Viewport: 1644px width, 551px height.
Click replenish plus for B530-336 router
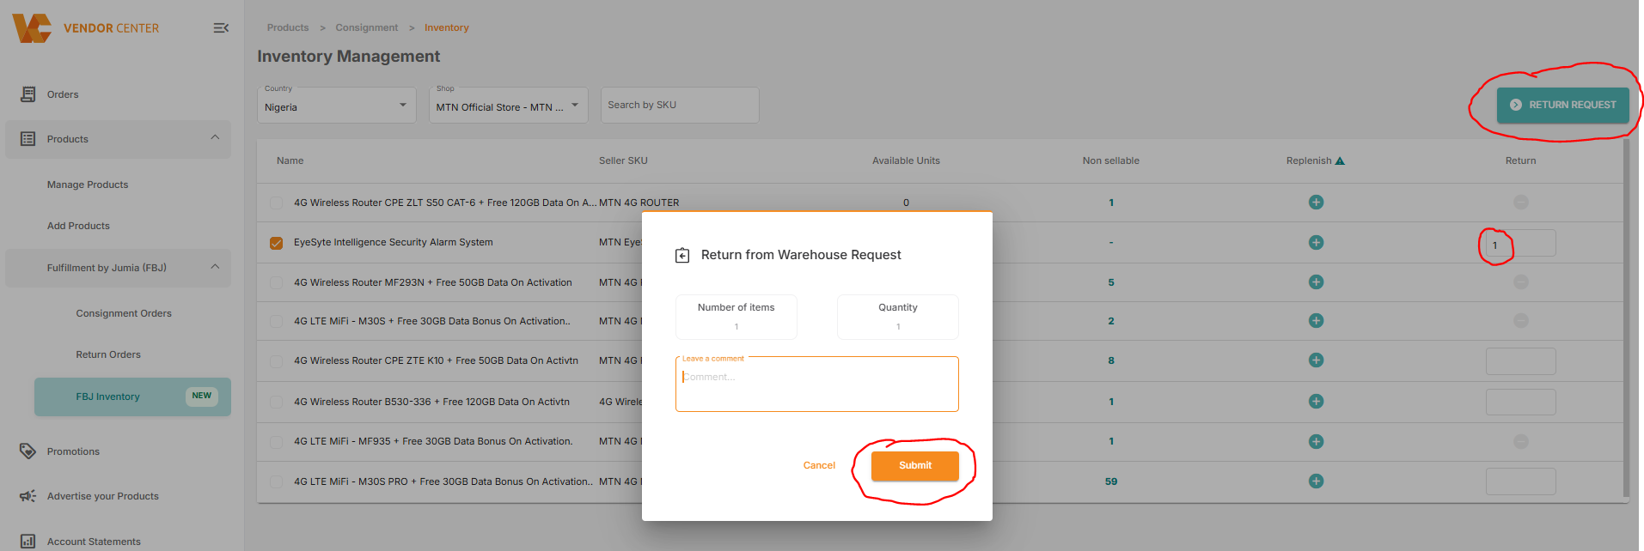click(x=1316, y=402)
